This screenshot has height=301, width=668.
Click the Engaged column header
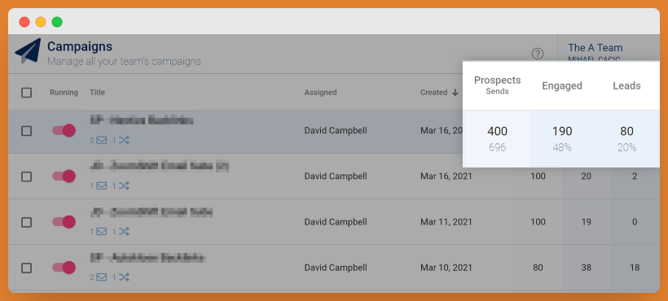coord(562,85)
